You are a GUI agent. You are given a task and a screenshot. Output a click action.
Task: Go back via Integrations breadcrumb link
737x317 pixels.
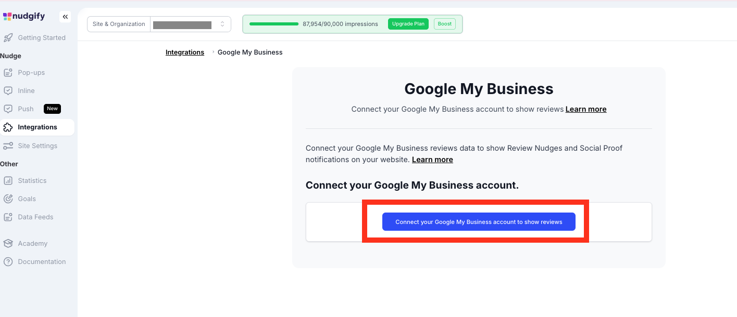coord(185,52)
